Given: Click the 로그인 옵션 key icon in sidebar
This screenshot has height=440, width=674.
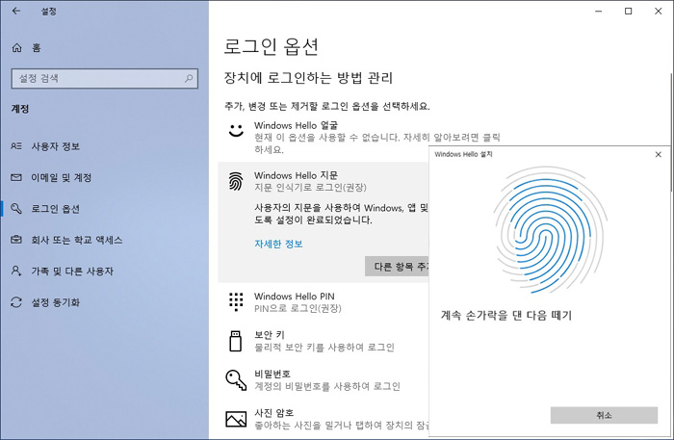Looking at the screenshot, I should tap(16, 209).
